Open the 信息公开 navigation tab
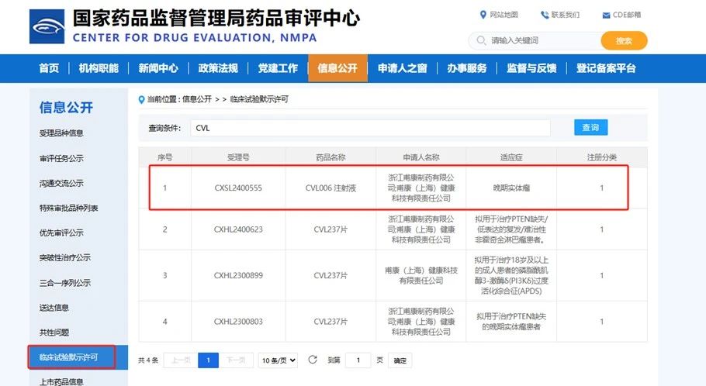The width and height of the screenshot is (706, 386). click(x=337, y=68)
